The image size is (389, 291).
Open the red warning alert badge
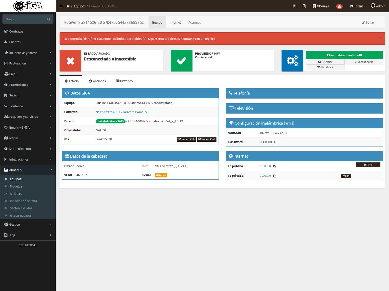(x=339, y=6)
